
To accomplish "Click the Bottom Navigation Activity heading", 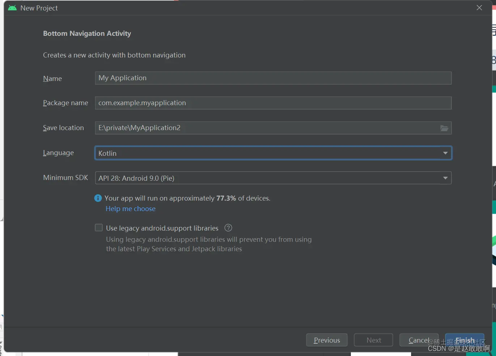I will (x=87, y=33).
